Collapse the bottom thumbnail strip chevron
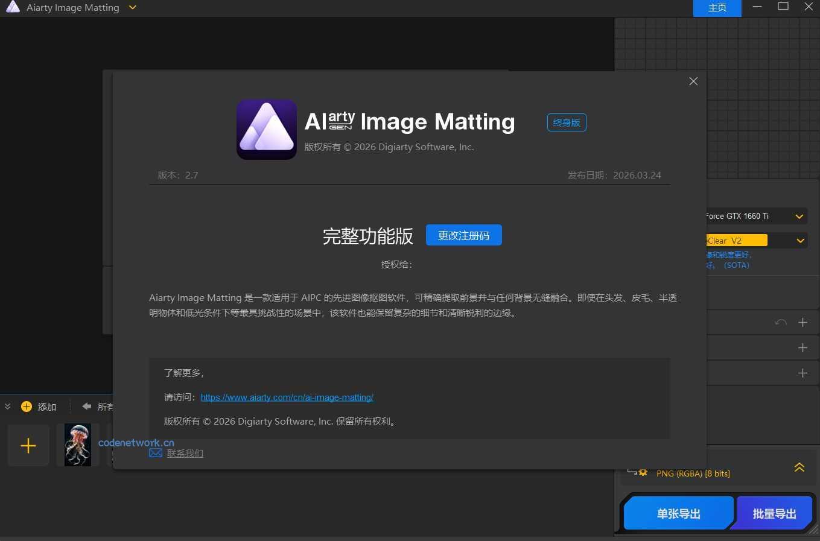Image resolution: width=820 pixels, height=541 pixels. [7, 407]
